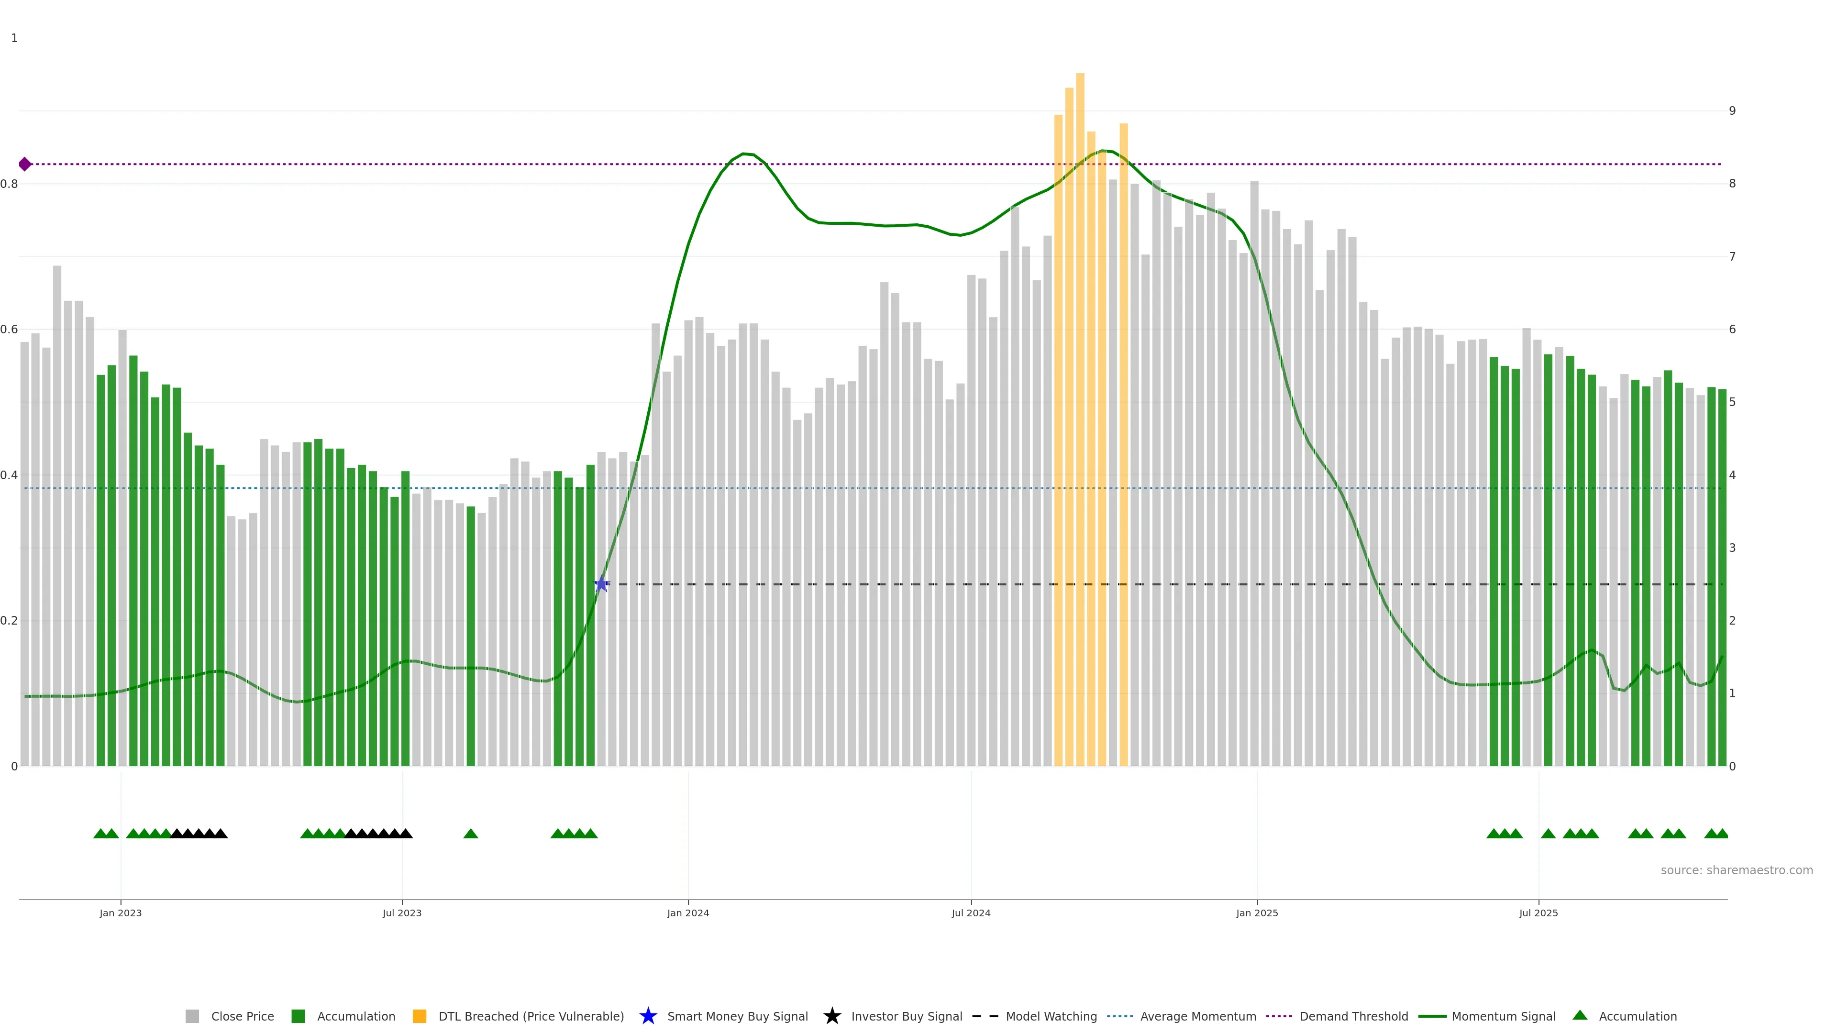Image resolution: width=1837 pixels, height=1033 pixels.
Task: Click the blue Smart Money Buy Signal star on chart
Action: click(601, 584)
